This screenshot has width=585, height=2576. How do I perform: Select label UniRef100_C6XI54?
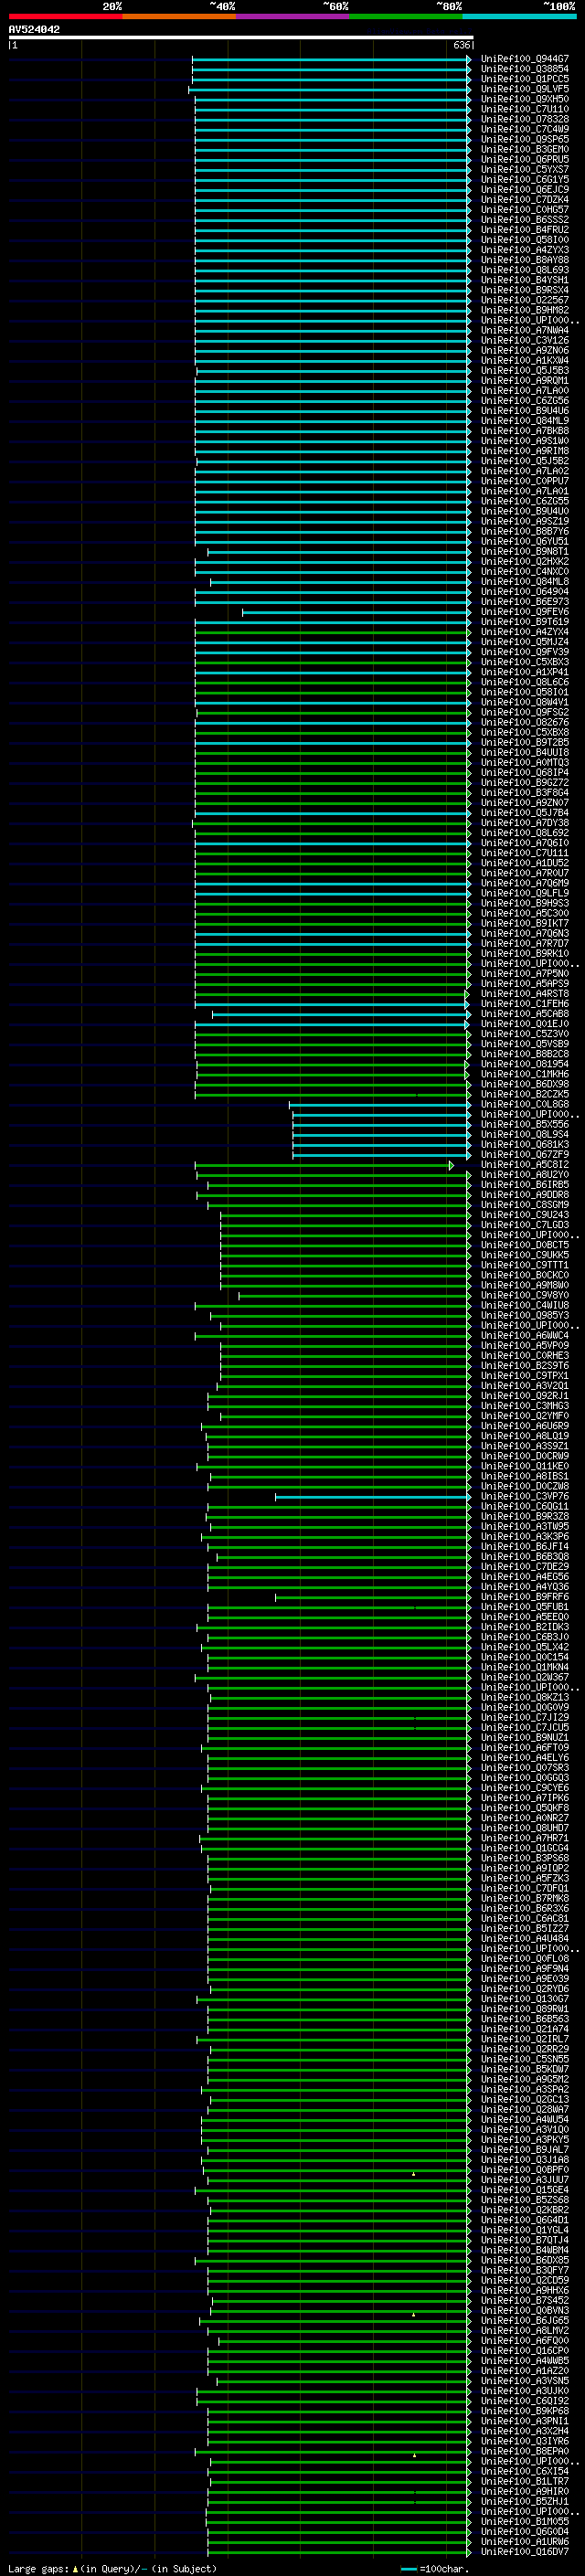point(525,2471)
